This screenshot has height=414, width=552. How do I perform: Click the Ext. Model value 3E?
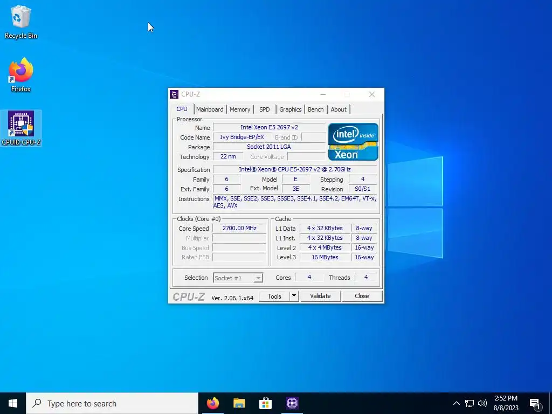(296, 189)
